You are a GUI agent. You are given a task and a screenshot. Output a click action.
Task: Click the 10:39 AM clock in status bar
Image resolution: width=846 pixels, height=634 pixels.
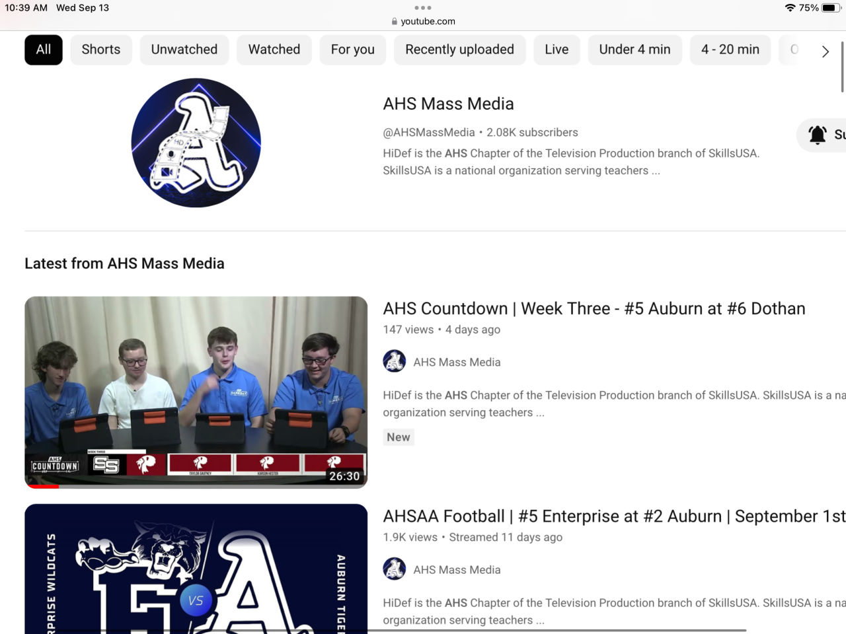click(26, 8)
